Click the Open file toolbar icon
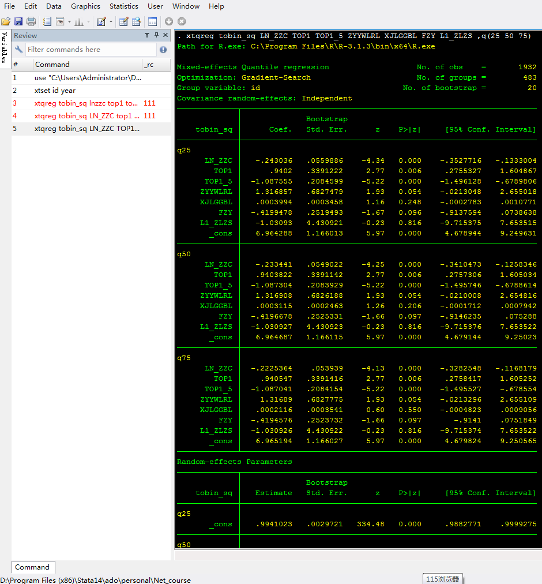 point(6,22)
